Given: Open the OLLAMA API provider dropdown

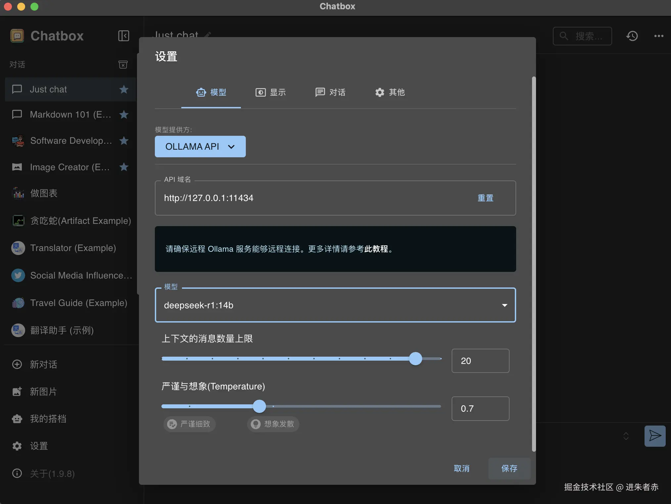Looking at the screenshot, I should (200, 146).
